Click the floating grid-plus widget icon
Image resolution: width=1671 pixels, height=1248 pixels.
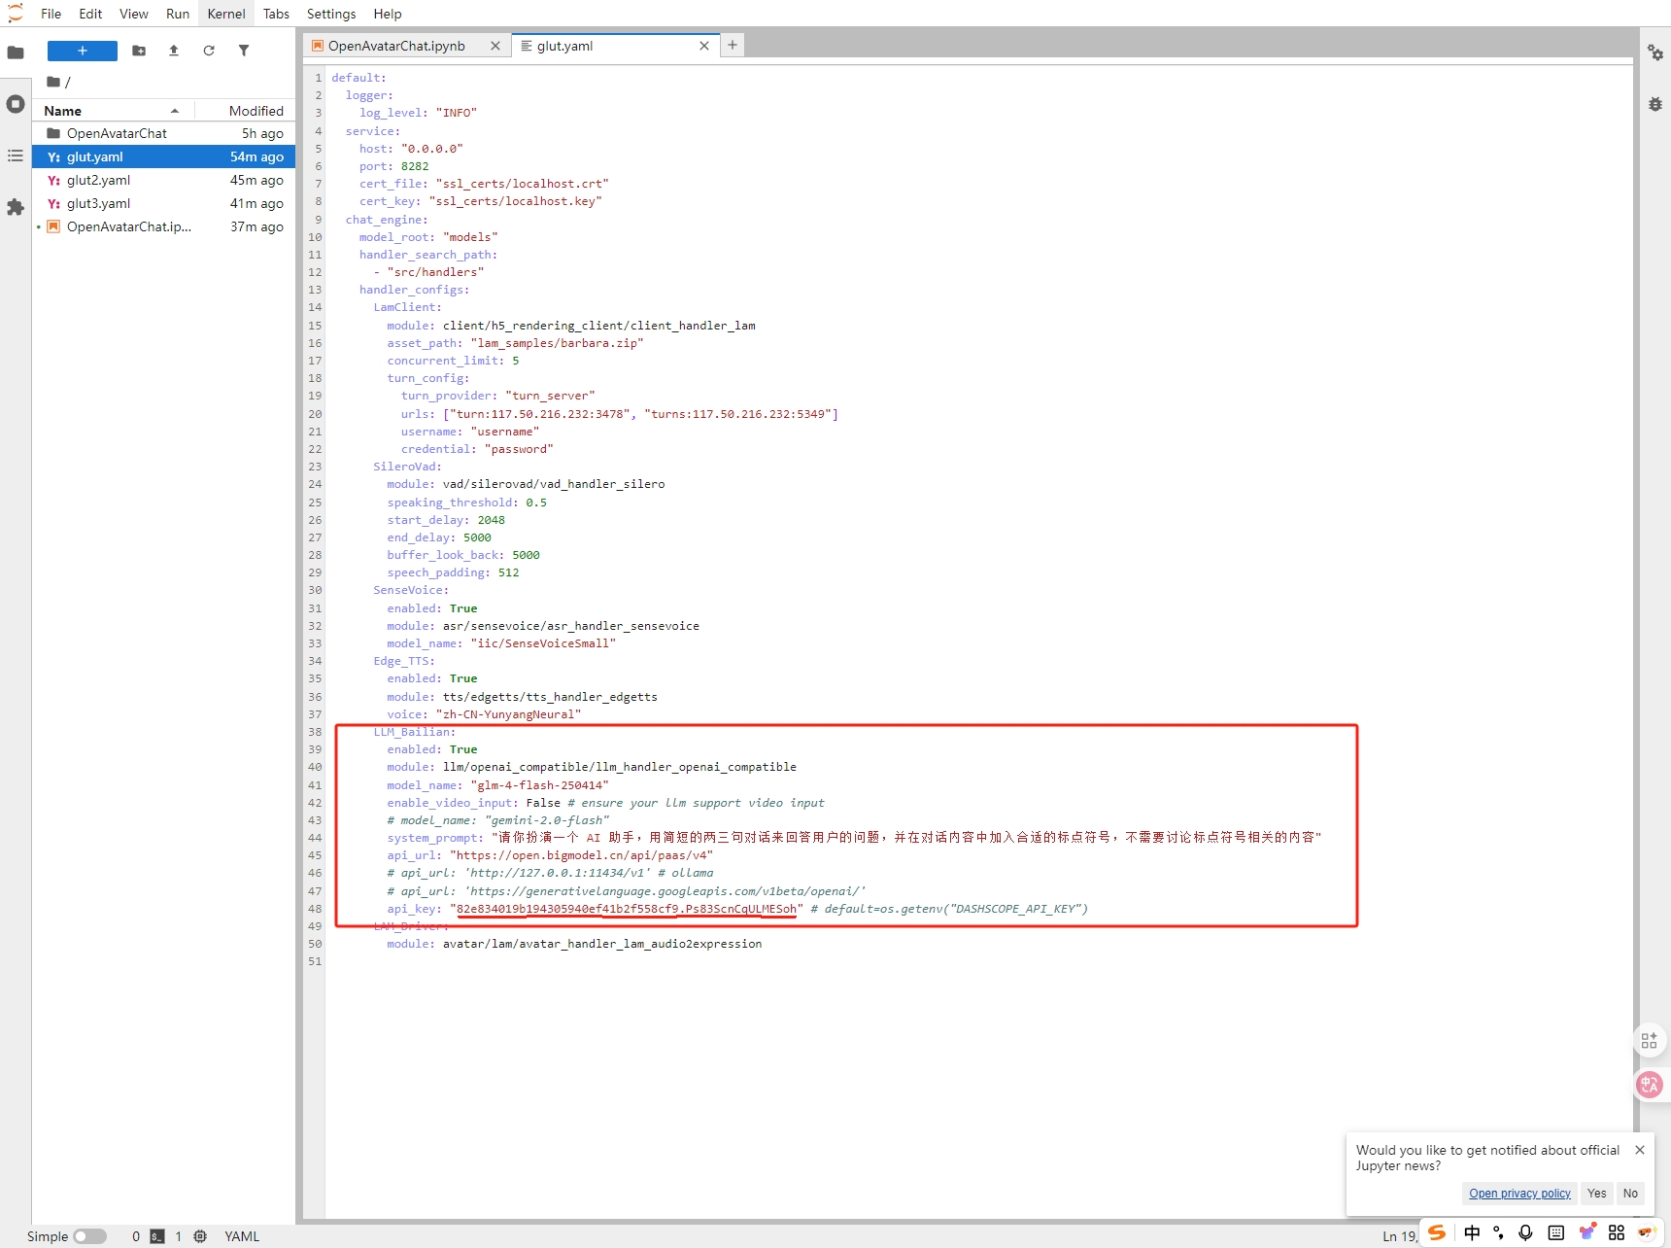(1650, 1040)
